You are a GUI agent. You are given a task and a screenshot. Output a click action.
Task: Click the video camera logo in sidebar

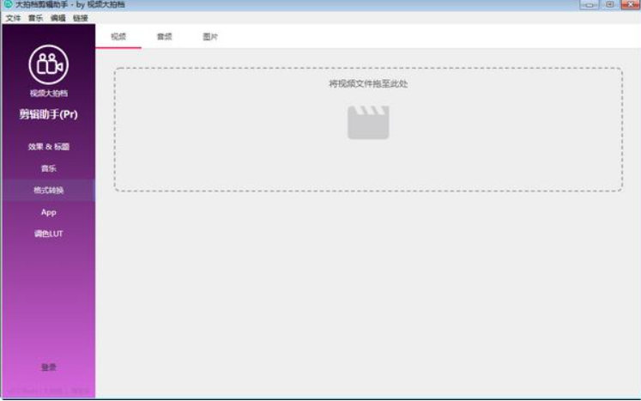coord(48,64)
